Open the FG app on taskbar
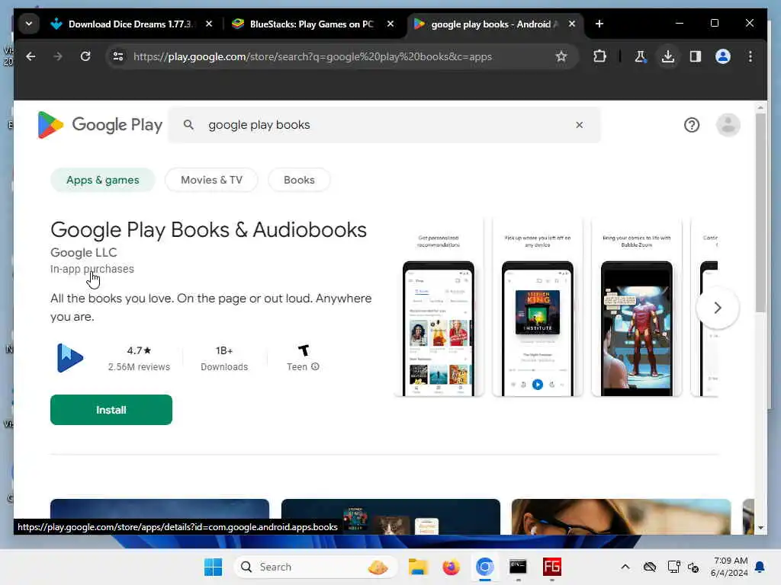Screen dimensions: 781x585 click(x=552, y=567)
